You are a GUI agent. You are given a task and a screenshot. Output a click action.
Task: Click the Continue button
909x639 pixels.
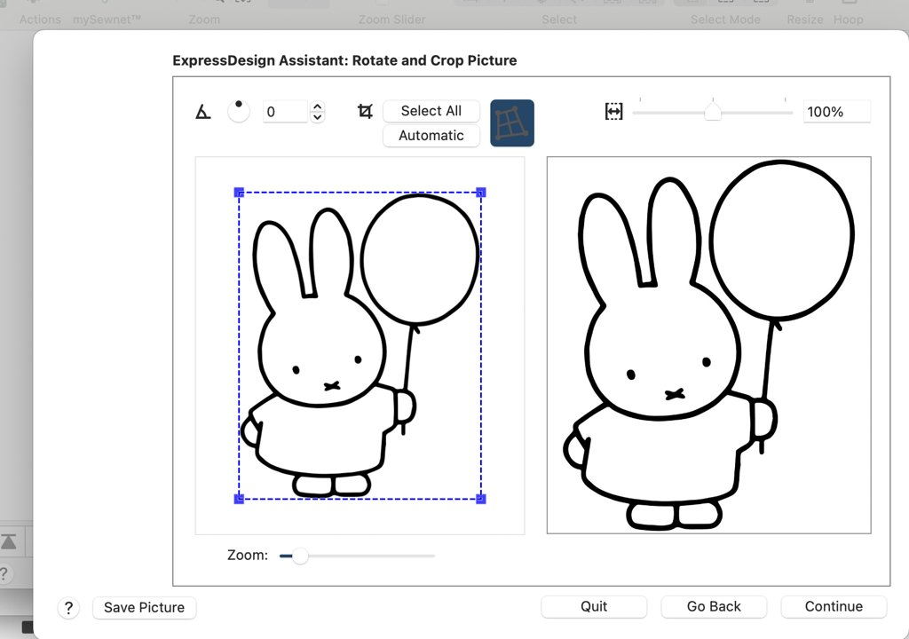point(834,606)
